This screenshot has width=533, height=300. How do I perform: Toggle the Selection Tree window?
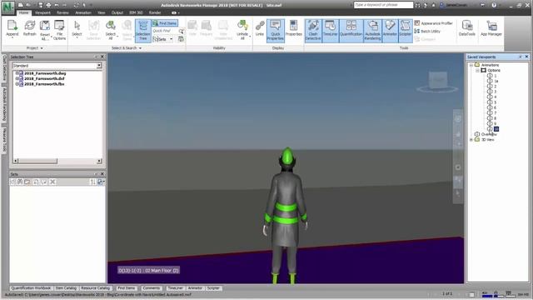pos(142,31)
